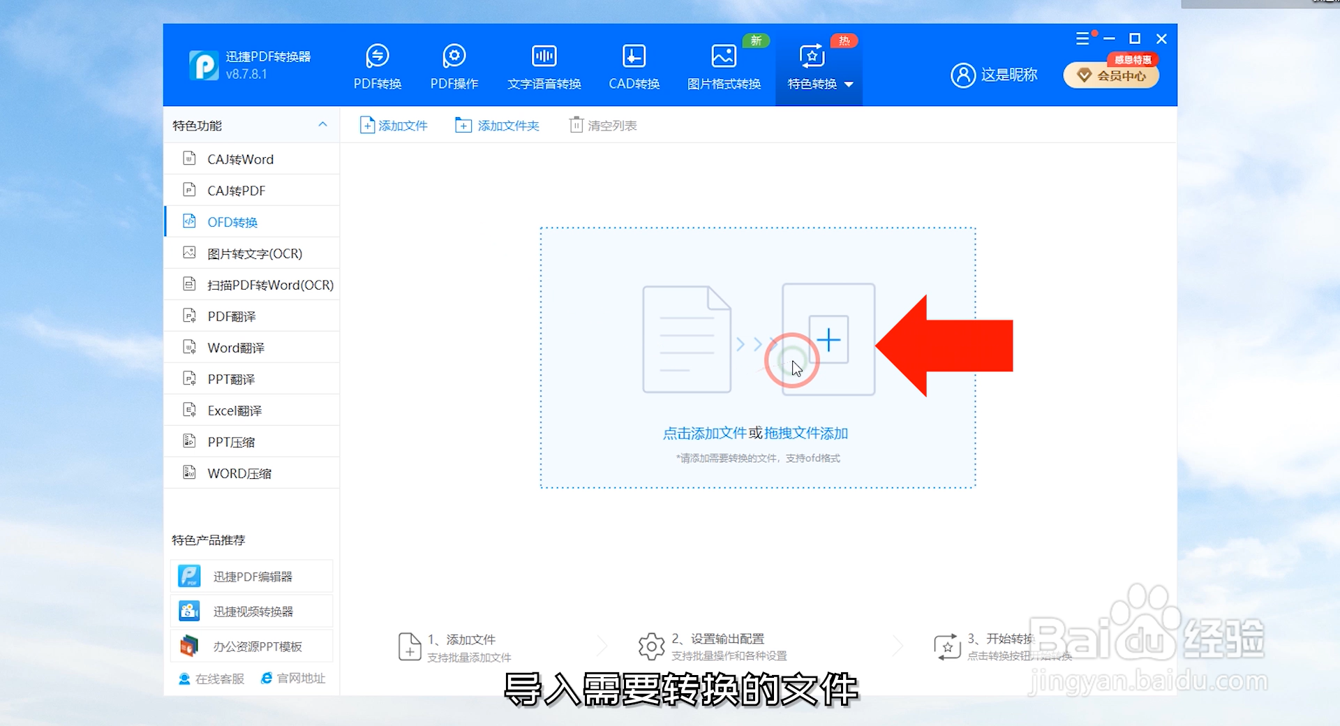Click the 办公资源PPT模板 icon
This screenshot has width=1340, height=726.
[x=189, y=646]
